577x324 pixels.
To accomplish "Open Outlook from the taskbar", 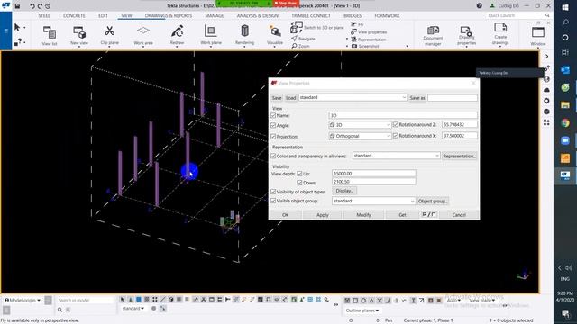I will point(565,70).
